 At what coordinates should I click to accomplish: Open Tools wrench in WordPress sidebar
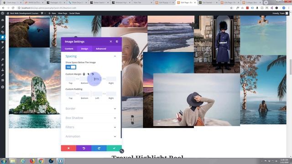click(x=3, y=75)
